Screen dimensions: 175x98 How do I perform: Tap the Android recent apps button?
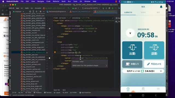point(130,95)
